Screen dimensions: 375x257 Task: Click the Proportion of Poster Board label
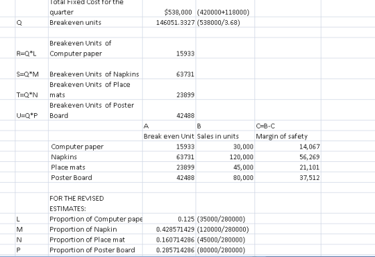tap(92, 250)
